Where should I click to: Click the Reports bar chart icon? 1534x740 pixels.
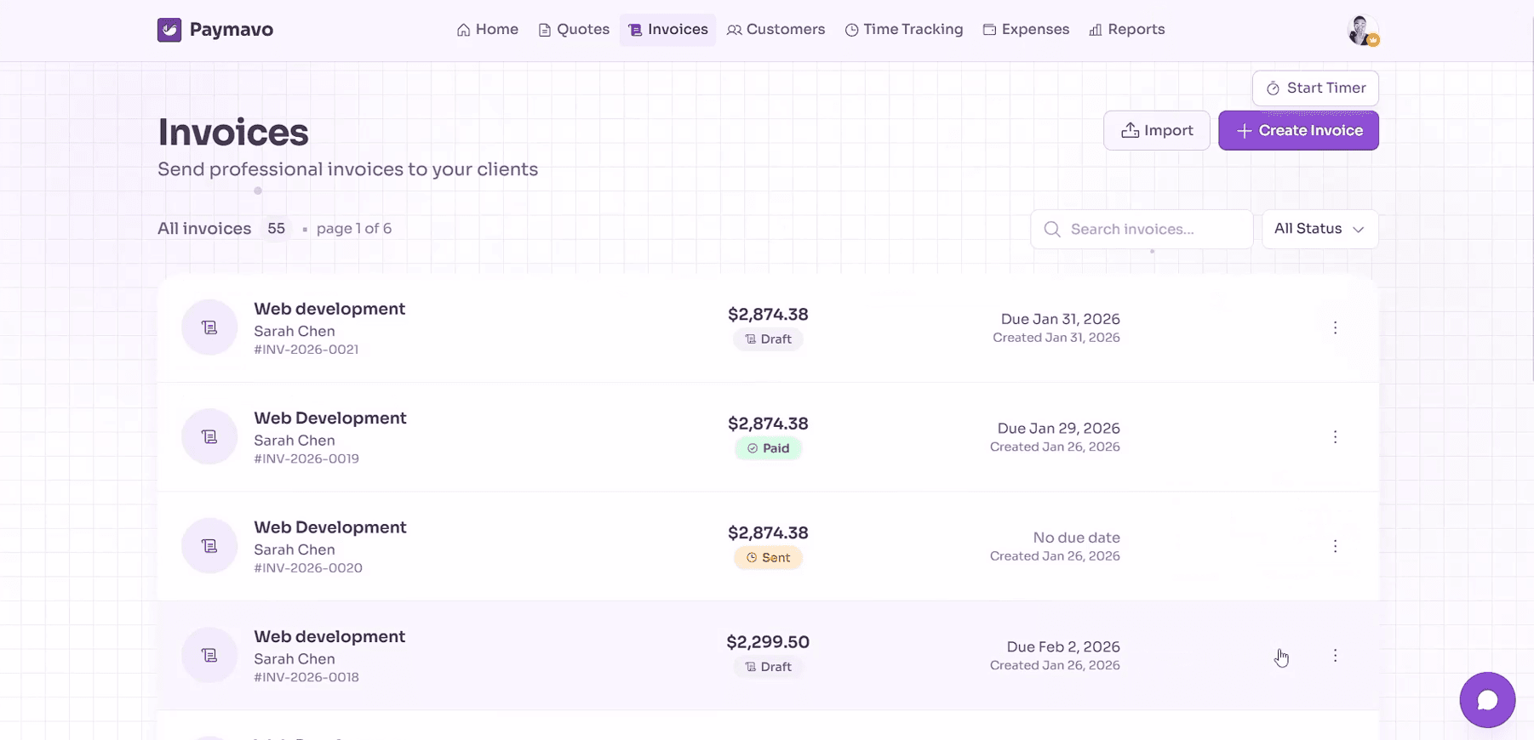tap(1096, 31)
